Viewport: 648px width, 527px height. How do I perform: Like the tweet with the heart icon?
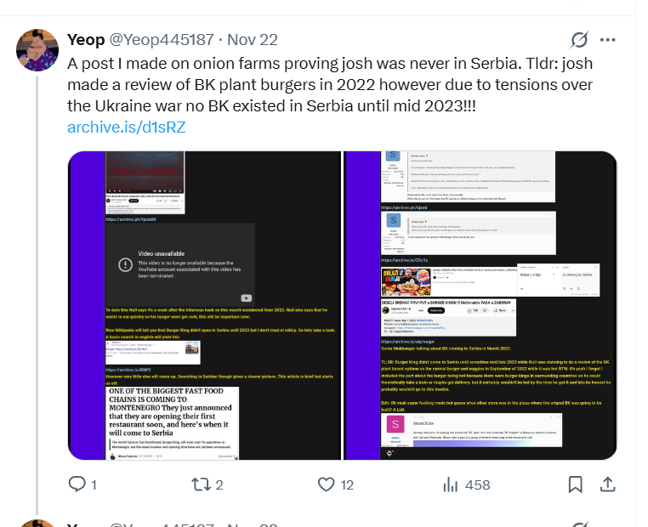point(326,484)
